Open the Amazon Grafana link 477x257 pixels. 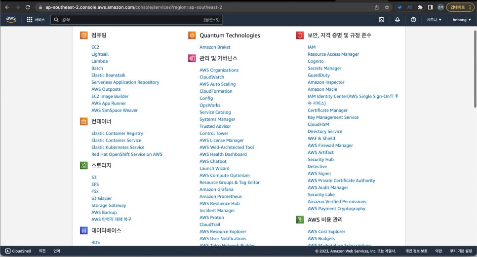216,189
